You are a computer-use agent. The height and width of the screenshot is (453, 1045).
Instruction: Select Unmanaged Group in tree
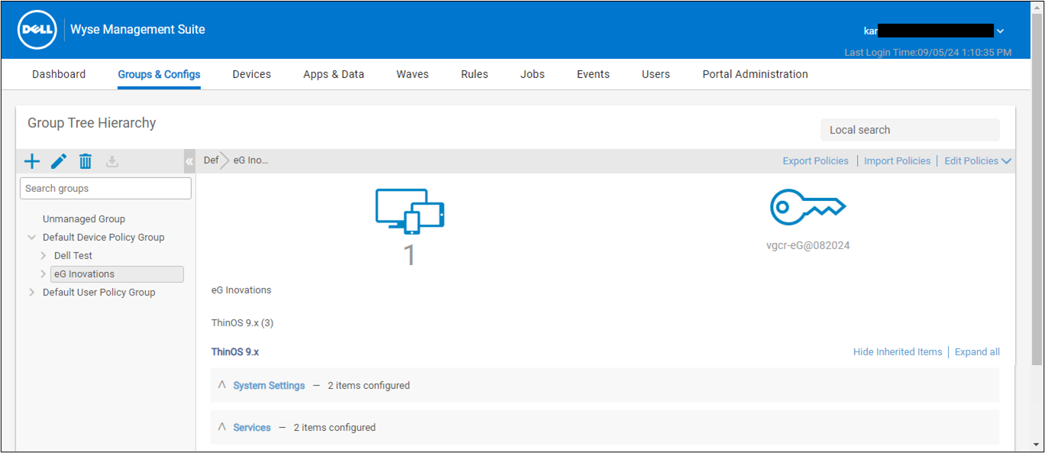coord(84,219)
